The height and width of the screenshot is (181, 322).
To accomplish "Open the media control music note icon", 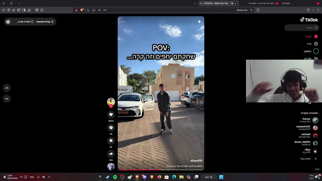I will 29,10.
